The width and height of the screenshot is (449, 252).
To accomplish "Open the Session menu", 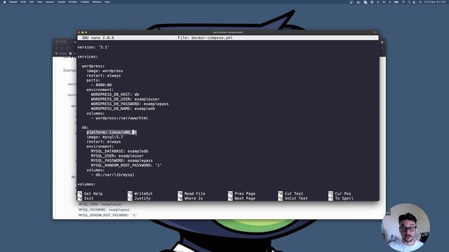I will (50, 2).
